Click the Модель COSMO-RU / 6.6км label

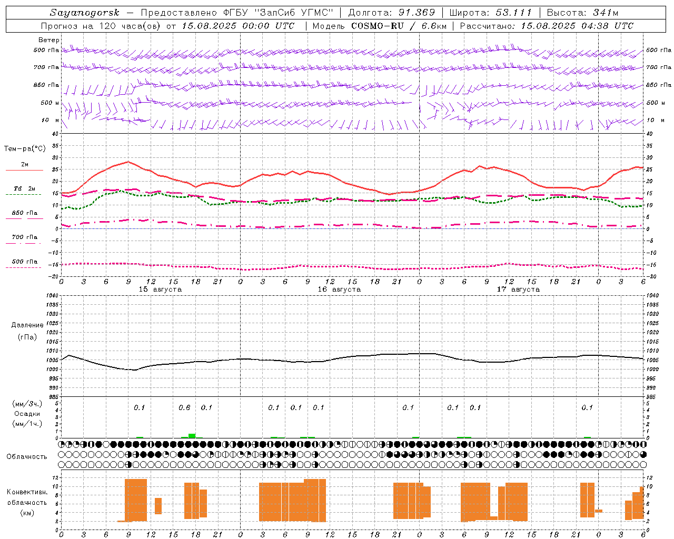(x=379, y=26)
